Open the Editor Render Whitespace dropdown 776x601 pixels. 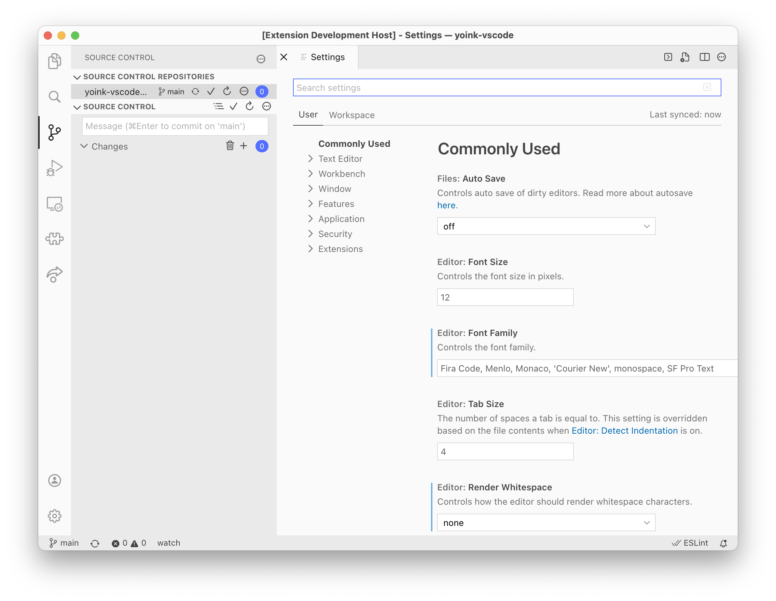pyautogui.click(x=545, y=522)
